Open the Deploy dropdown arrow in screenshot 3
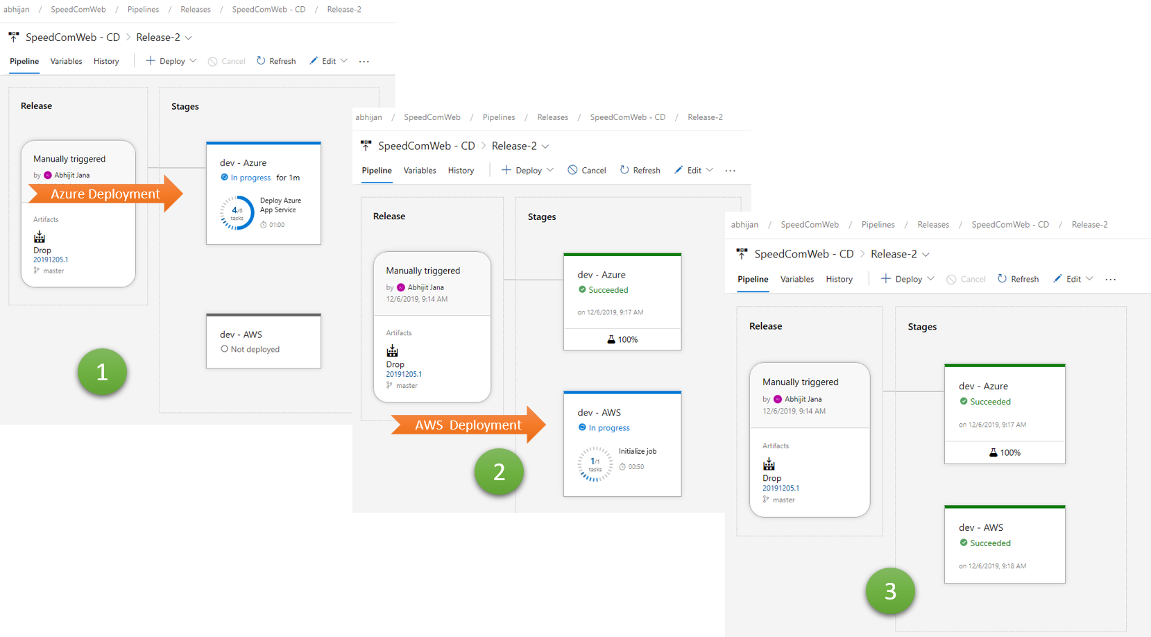1151x637 pixels. (x=931, y=279)
